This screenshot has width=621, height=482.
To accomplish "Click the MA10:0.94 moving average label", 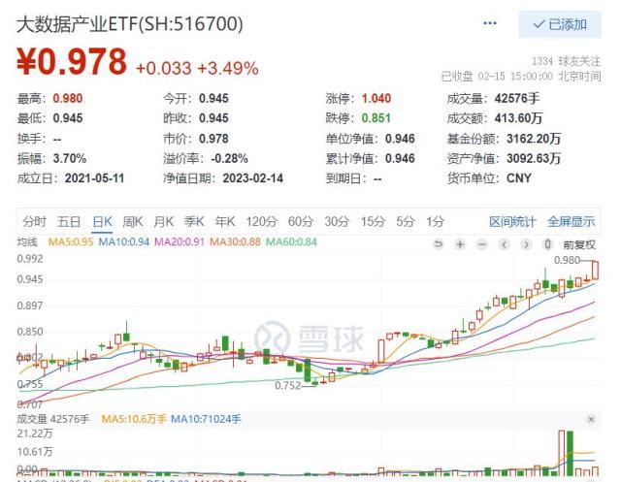I will point(123,241).
